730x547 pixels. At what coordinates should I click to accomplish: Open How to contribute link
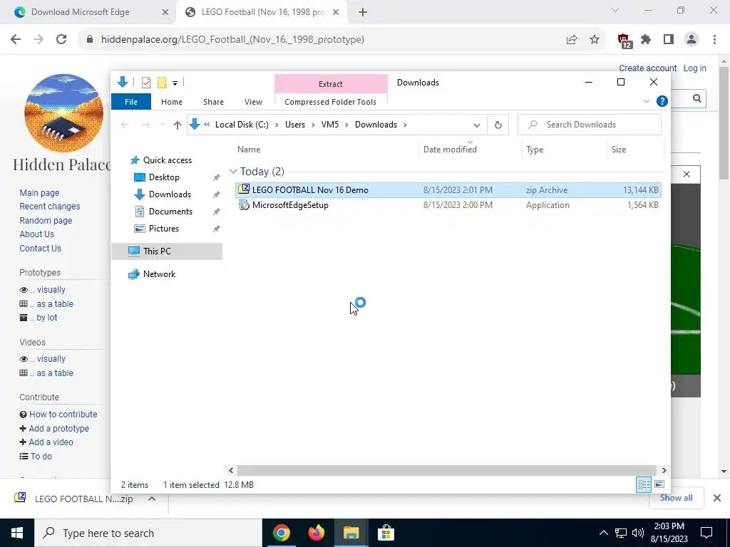pos(63,415)
